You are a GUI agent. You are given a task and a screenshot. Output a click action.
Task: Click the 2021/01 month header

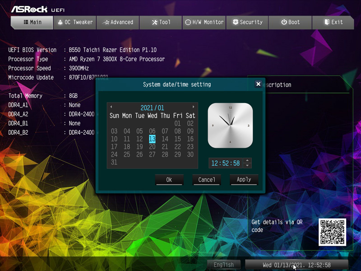152,108
